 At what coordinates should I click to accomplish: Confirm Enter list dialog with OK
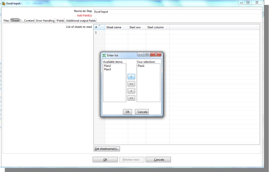tap(127, 112)
